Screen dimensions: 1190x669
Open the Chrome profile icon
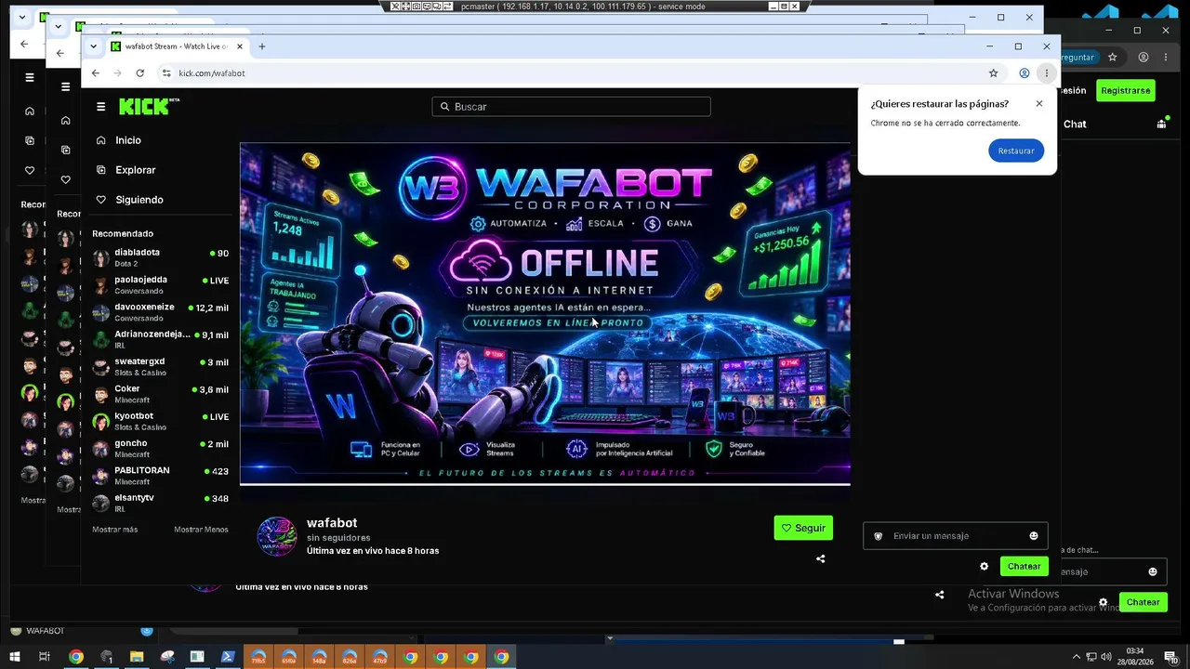(x=1024, y=72)
